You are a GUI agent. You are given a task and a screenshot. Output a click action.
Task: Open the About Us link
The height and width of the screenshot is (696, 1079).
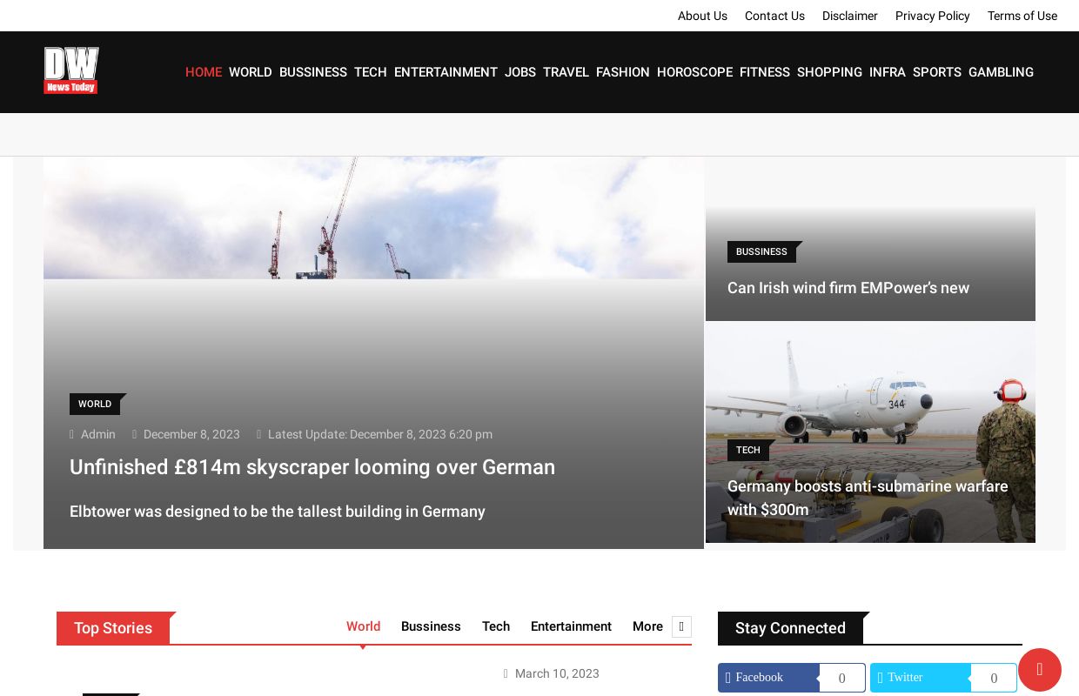702,16
